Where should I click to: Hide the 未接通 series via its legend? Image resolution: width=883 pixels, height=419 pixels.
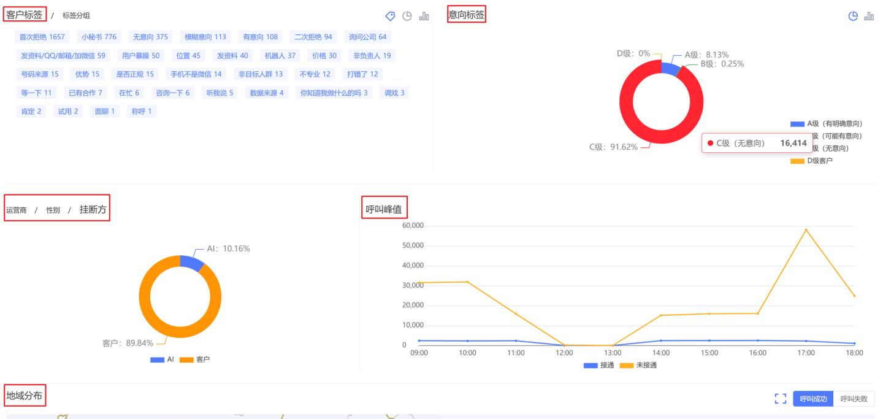pyautogui.click(x=638, y=365)
